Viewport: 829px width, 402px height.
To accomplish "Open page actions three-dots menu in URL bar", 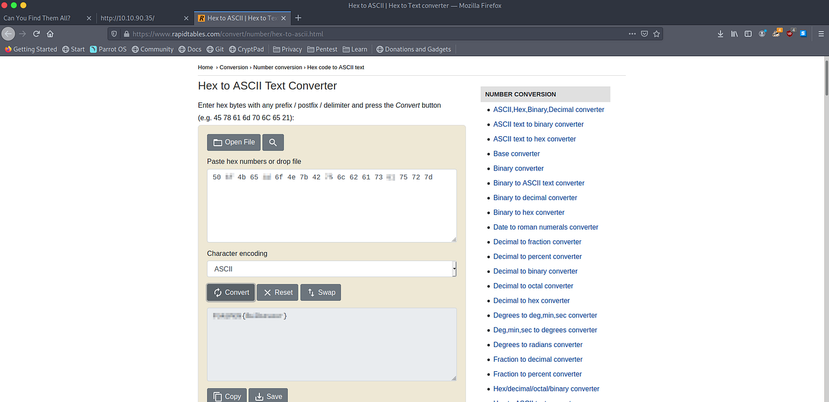I will [x=632, y=34].
